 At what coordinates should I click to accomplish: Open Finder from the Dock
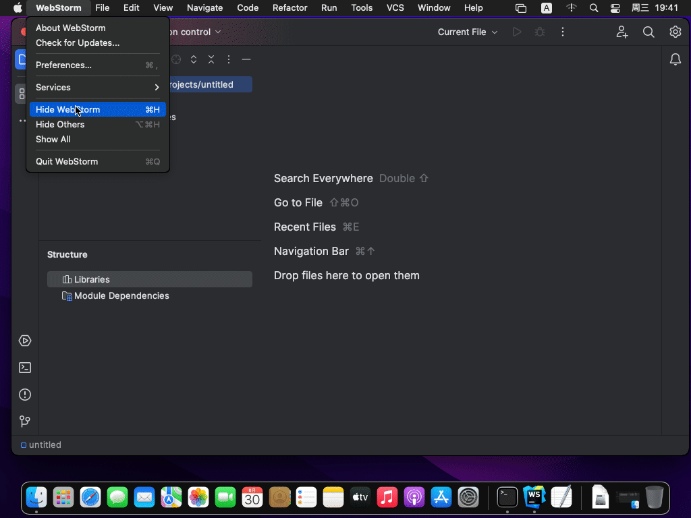pyautogui.click(x=36, y=498)
